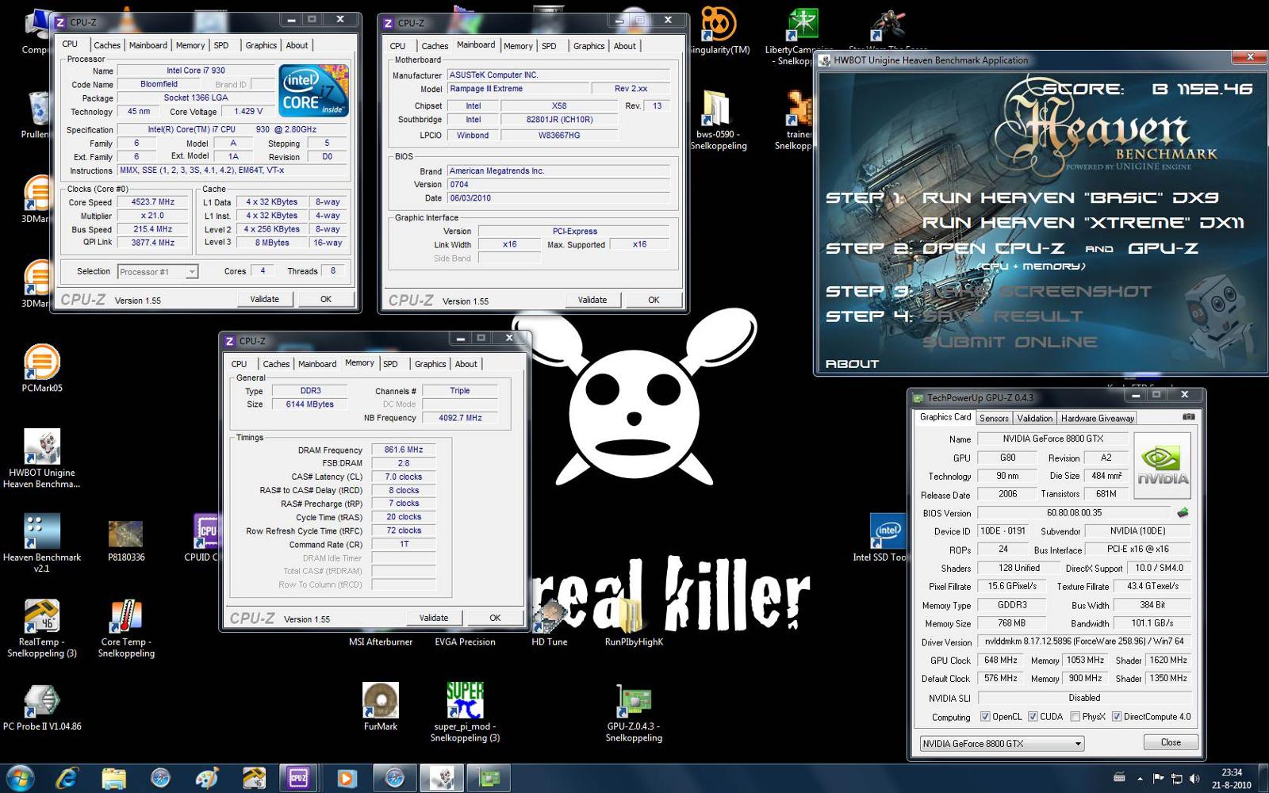Open the P8180336 image file on the desktop
The image size is (1269, 793).
coord(126,540)
